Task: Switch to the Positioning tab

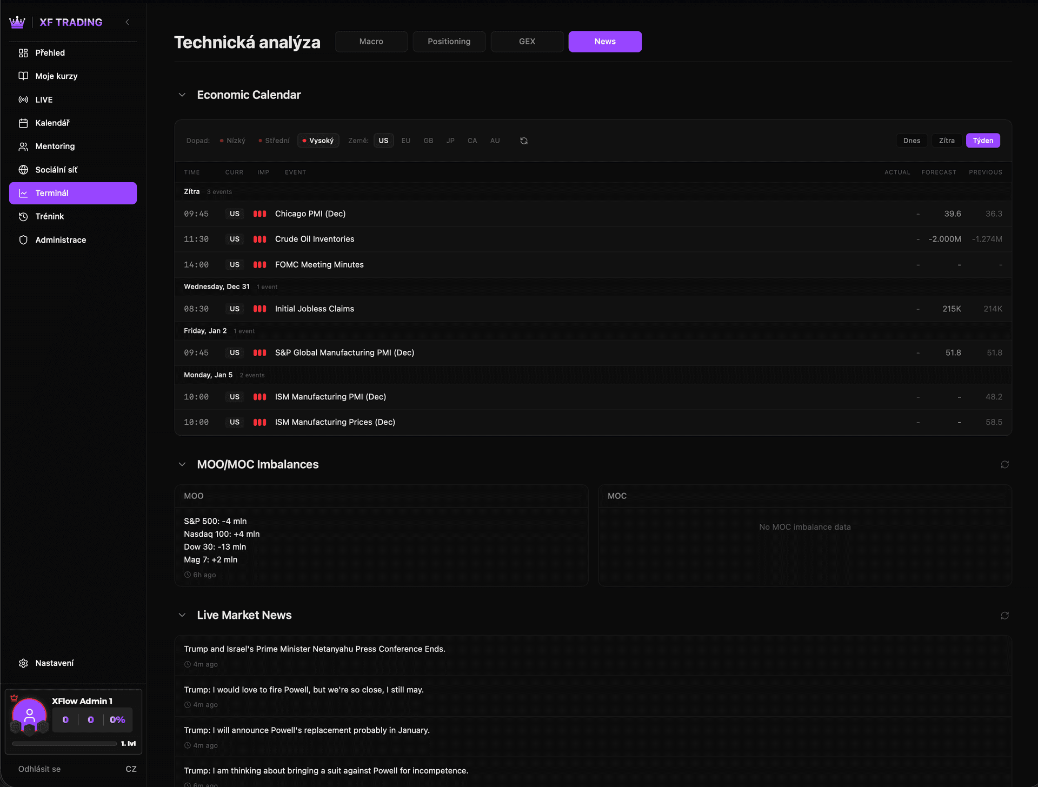Action: (449, 42)
